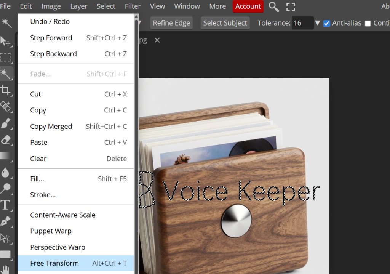Screen dimensions: 390x274
Task: Open the Edit menu
Action: click(26, 6)
